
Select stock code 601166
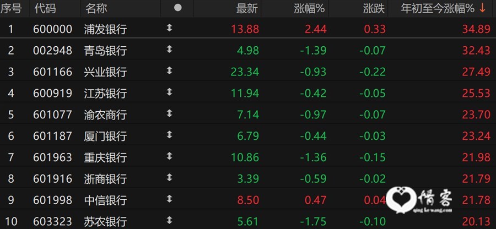click(x=52, y=72)
